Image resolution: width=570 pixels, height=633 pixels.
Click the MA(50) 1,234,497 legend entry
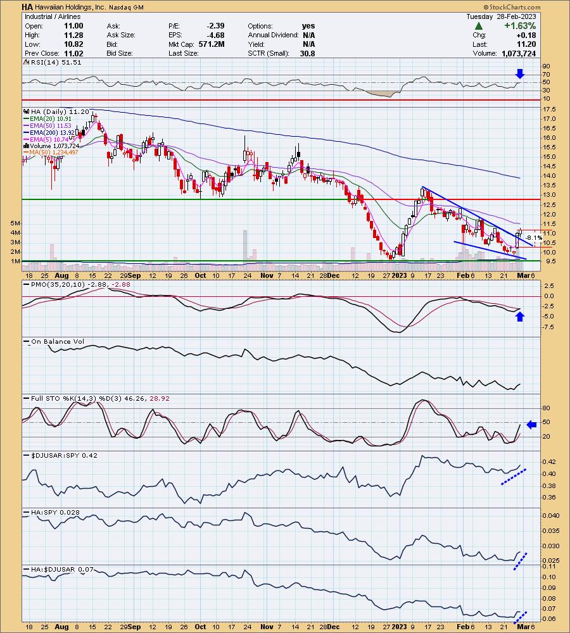54,153
